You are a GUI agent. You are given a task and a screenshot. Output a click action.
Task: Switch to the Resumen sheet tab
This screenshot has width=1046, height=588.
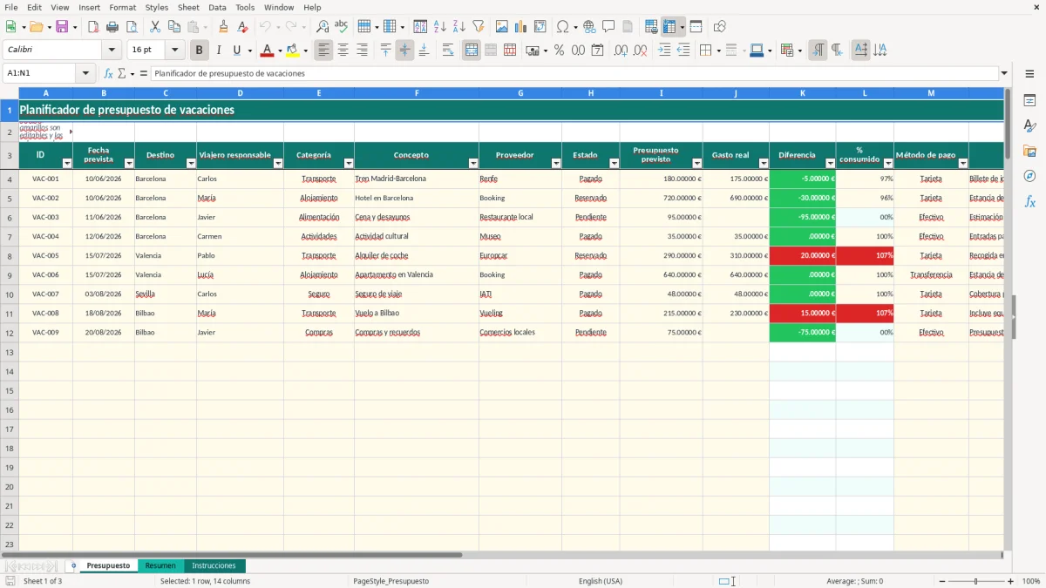click(x=160, y=566)
